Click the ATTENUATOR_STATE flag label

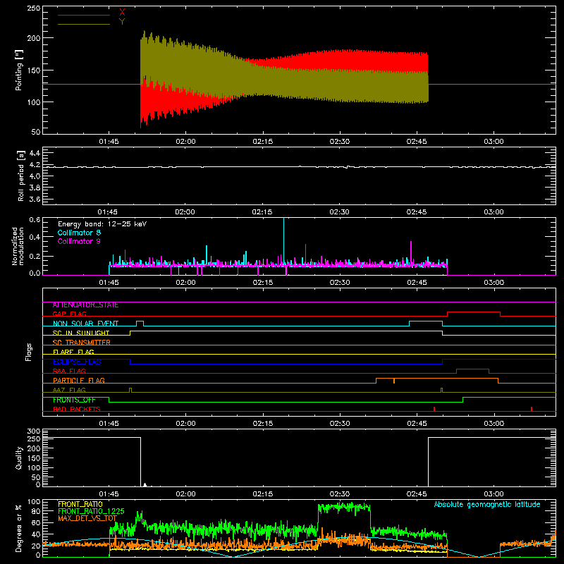(x=85, y=305)
